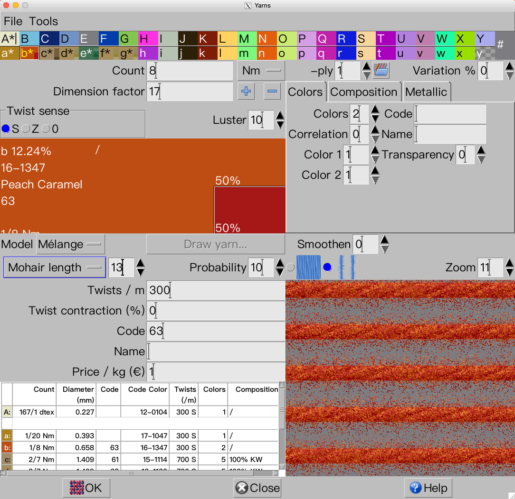Select the 0 twist sense radio button
The image size is (515, 499).
[46, 129]
